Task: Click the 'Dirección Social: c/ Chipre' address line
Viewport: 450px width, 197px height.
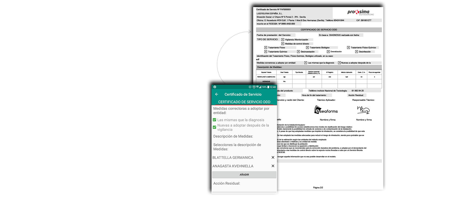Action: point(281,17)
